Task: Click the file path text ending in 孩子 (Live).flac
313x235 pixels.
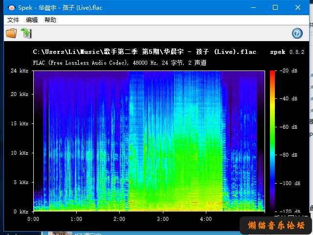Action: click(x=145, y=52)
